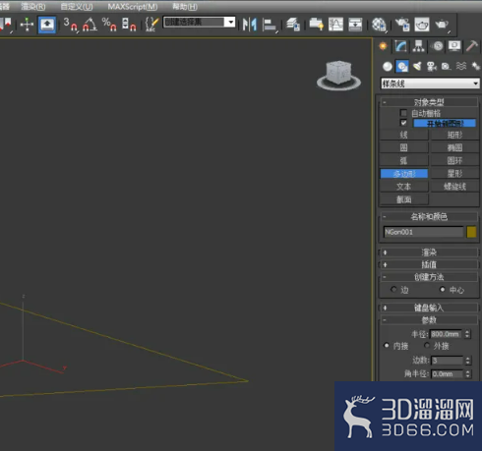Click the NGon001 object color swatch
This screenshot has width=482, height=451.
471,232
